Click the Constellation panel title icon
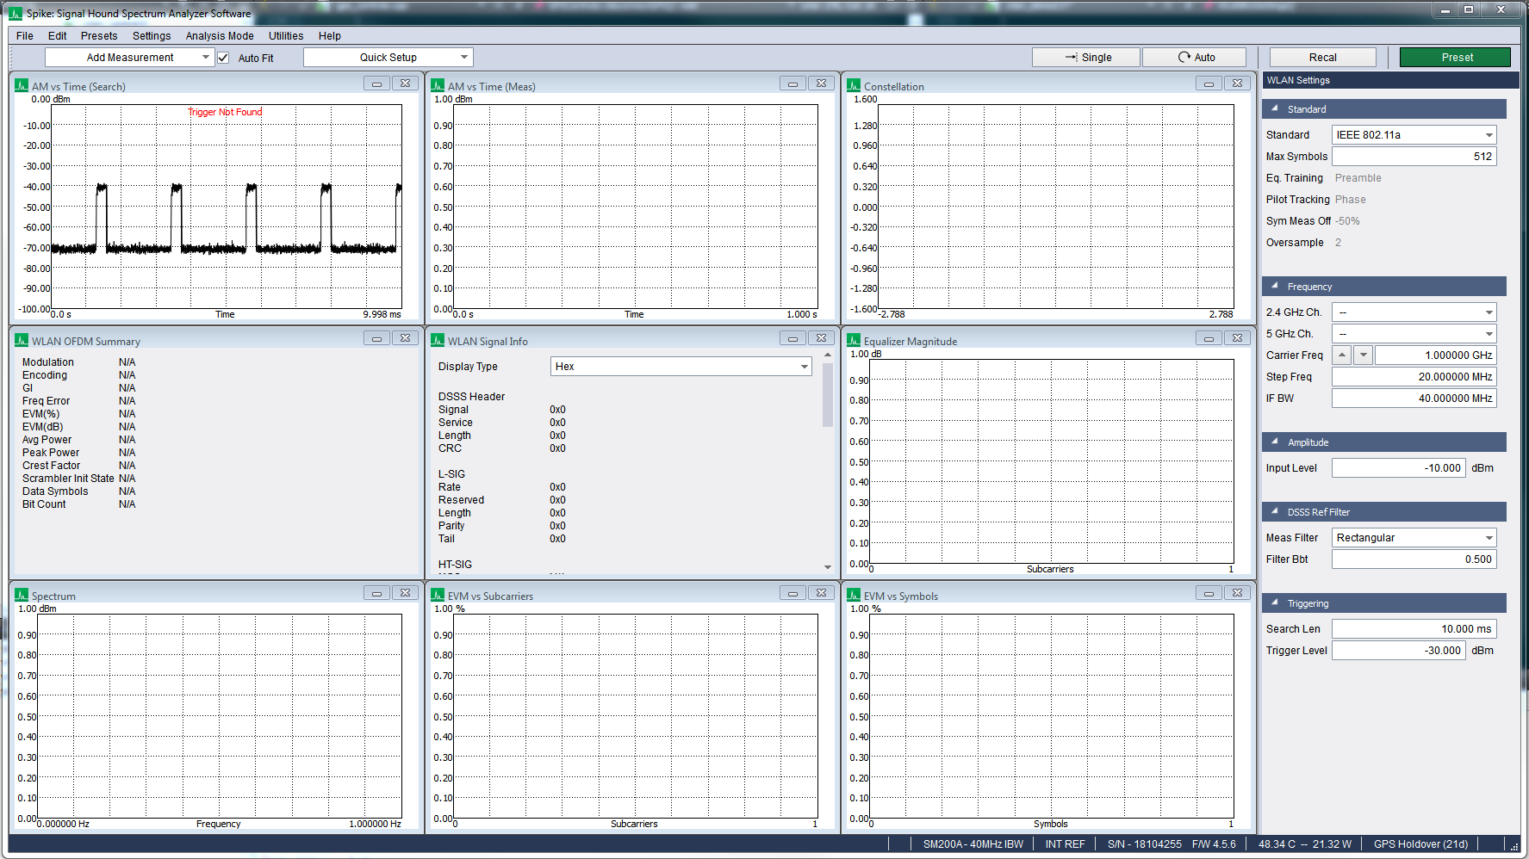 pos(854,85)
